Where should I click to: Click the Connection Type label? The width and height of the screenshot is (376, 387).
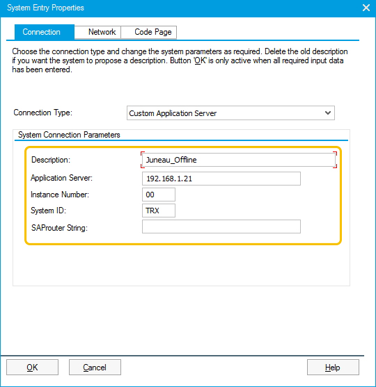pyautogui.click(x=42, y=113)
